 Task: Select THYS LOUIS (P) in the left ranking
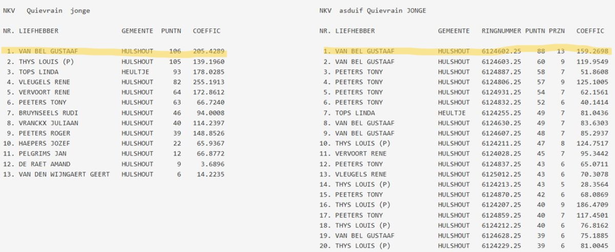coord(46,62)
